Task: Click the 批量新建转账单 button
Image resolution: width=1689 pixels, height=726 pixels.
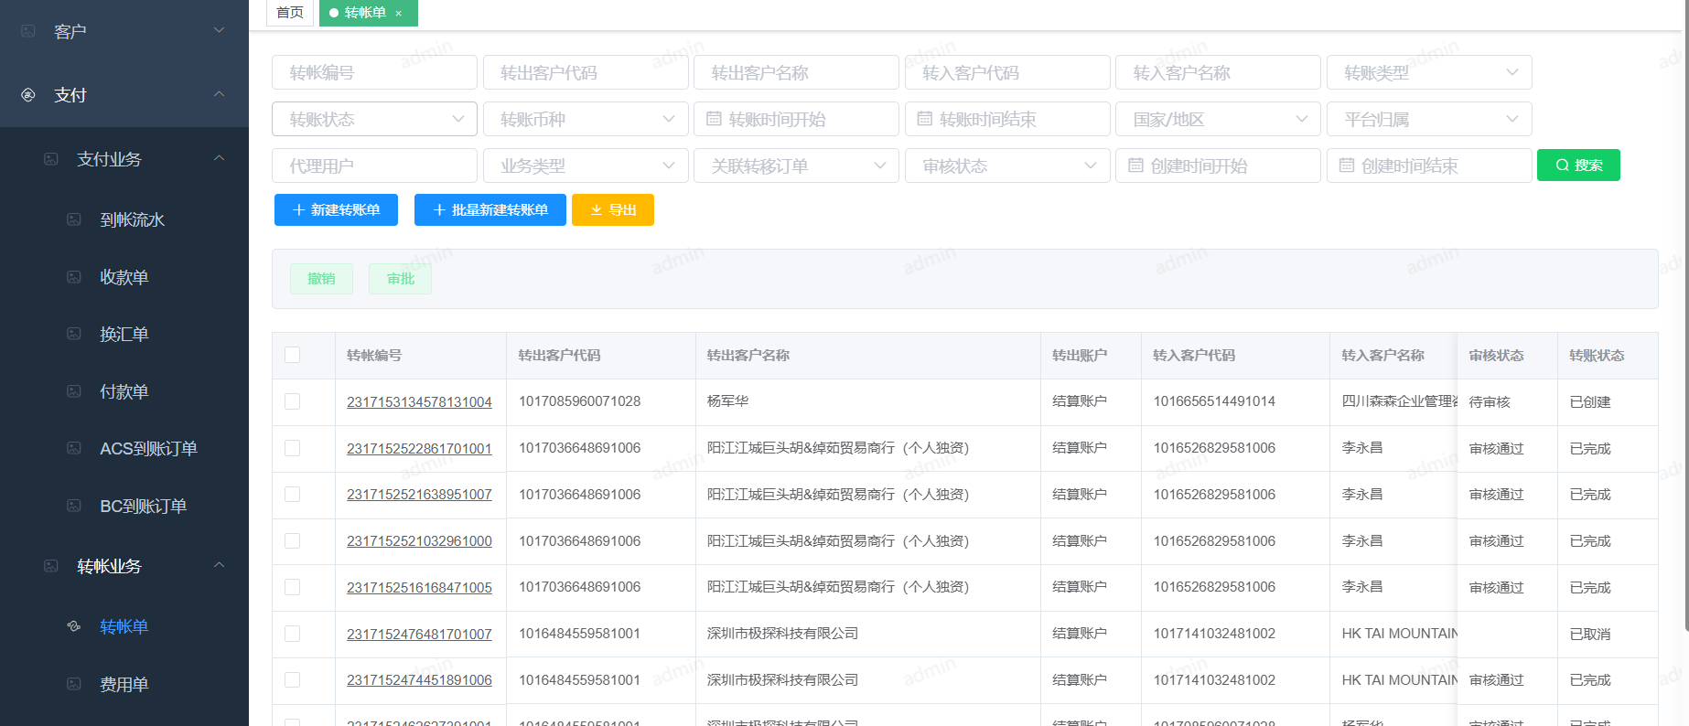Action: click(x=490, y=209)
